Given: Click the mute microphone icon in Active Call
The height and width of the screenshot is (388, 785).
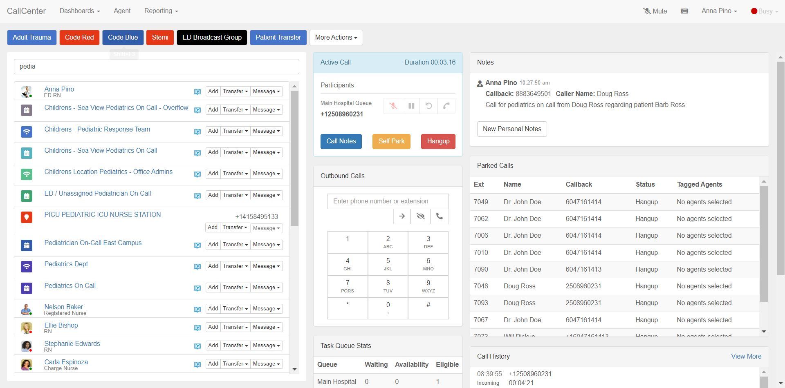Looking at the screenshot, I should 392,106.
